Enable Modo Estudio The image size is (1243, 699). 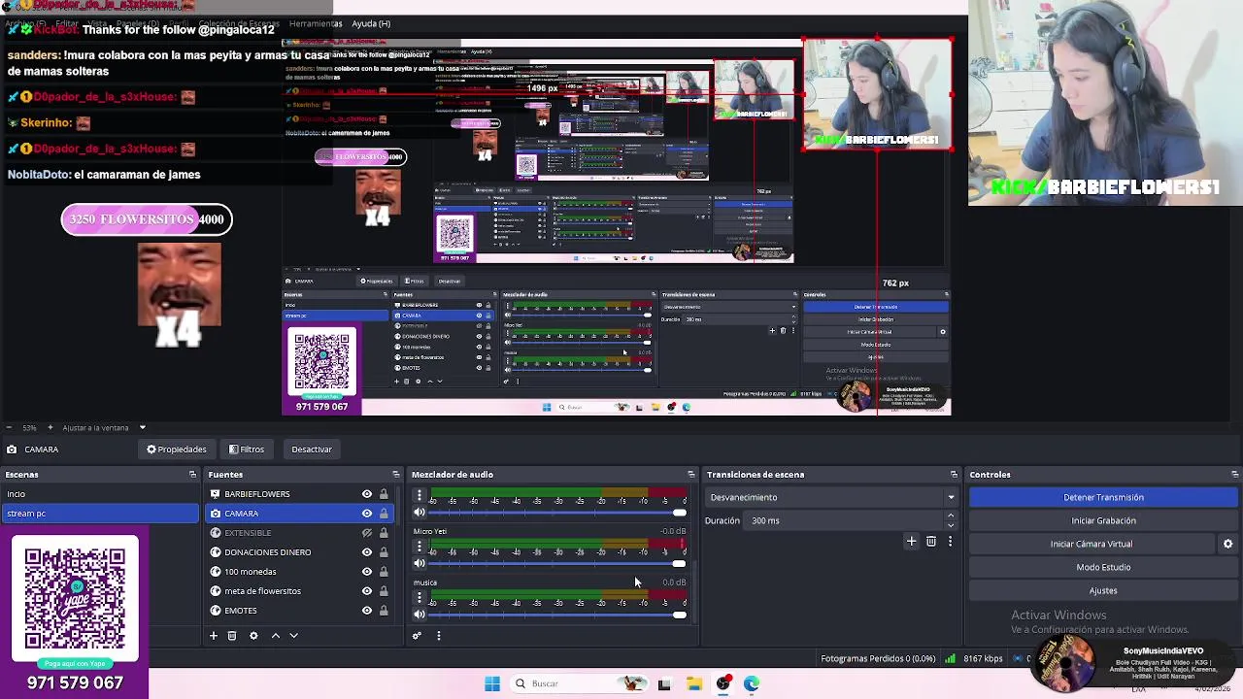pyautogui.click(x=1103, y=567)
